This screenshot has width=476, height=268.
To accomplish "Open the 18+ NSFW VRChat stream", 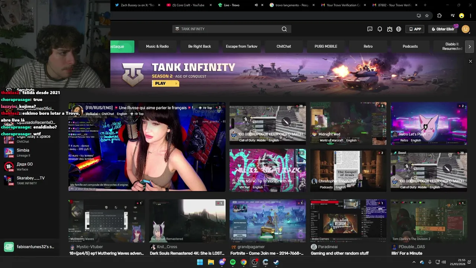I will [x=267, y=170].
